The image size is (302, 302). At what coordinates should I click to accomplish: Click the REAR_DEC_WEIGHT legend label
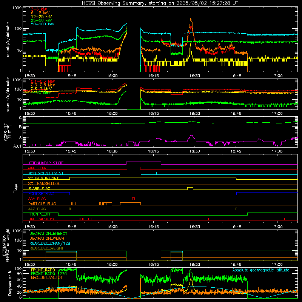tap(46, 248)
